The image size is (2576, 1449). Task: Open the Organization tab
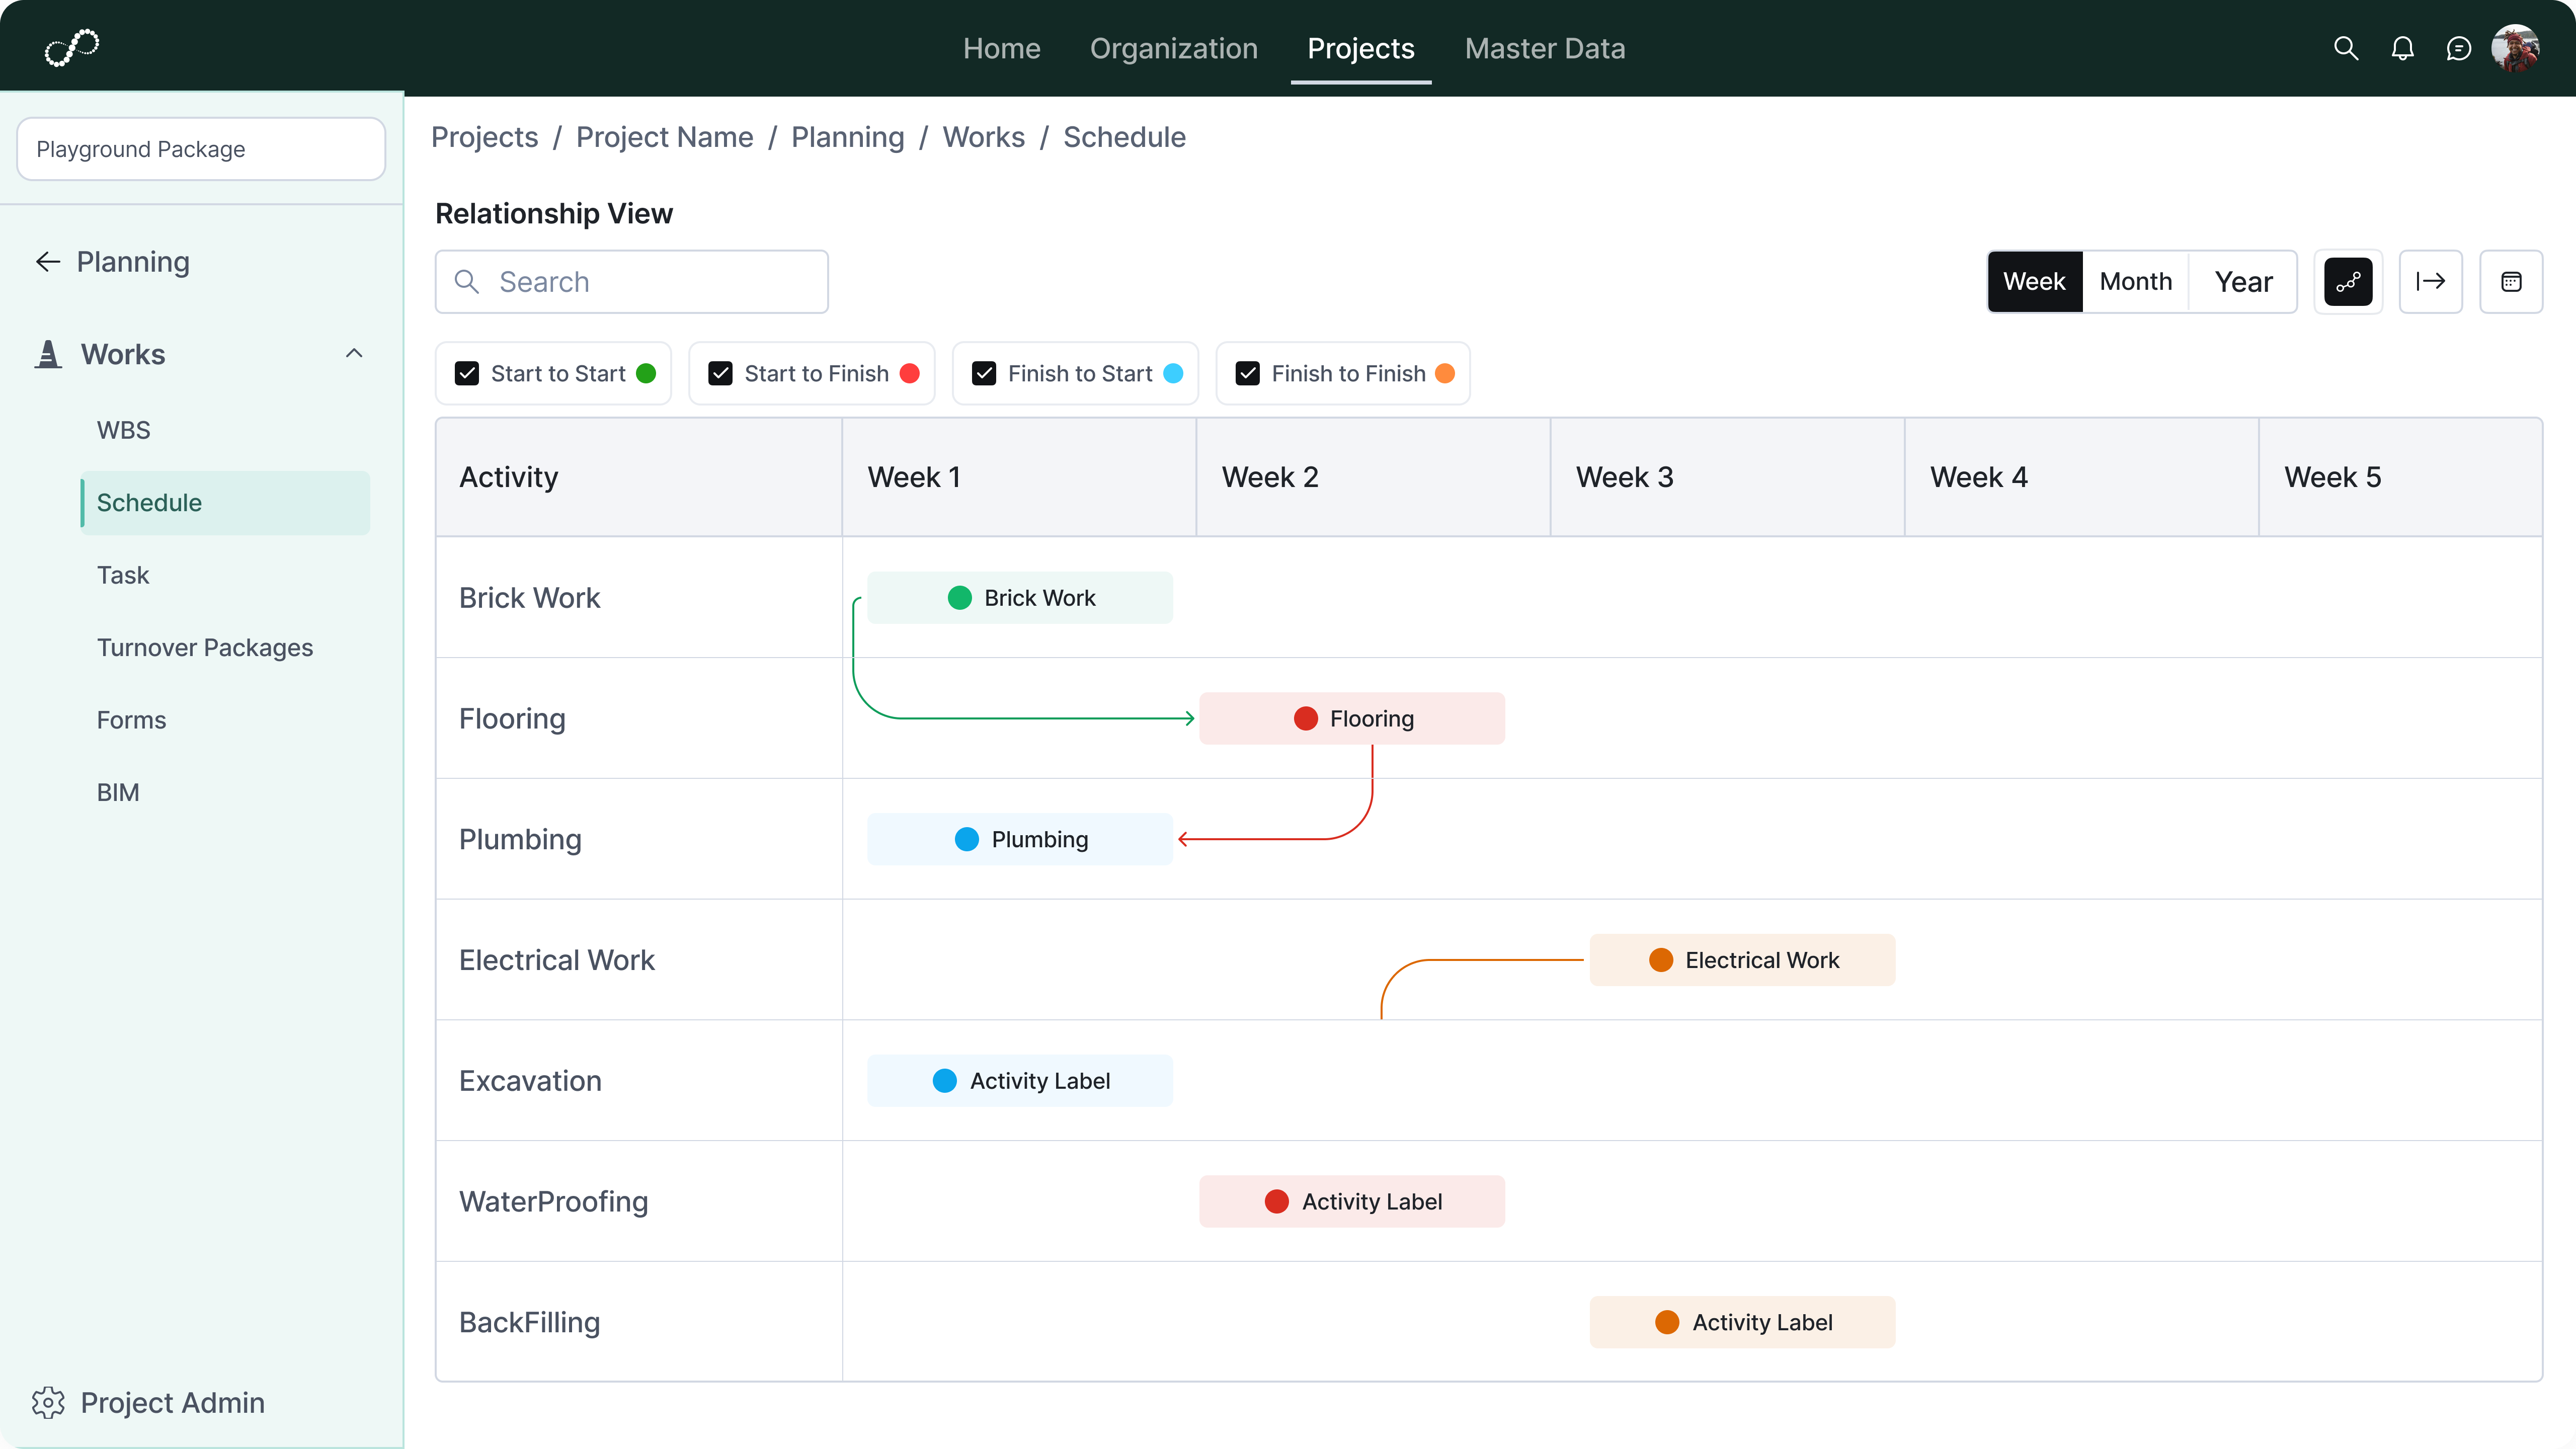point(1173,48)
